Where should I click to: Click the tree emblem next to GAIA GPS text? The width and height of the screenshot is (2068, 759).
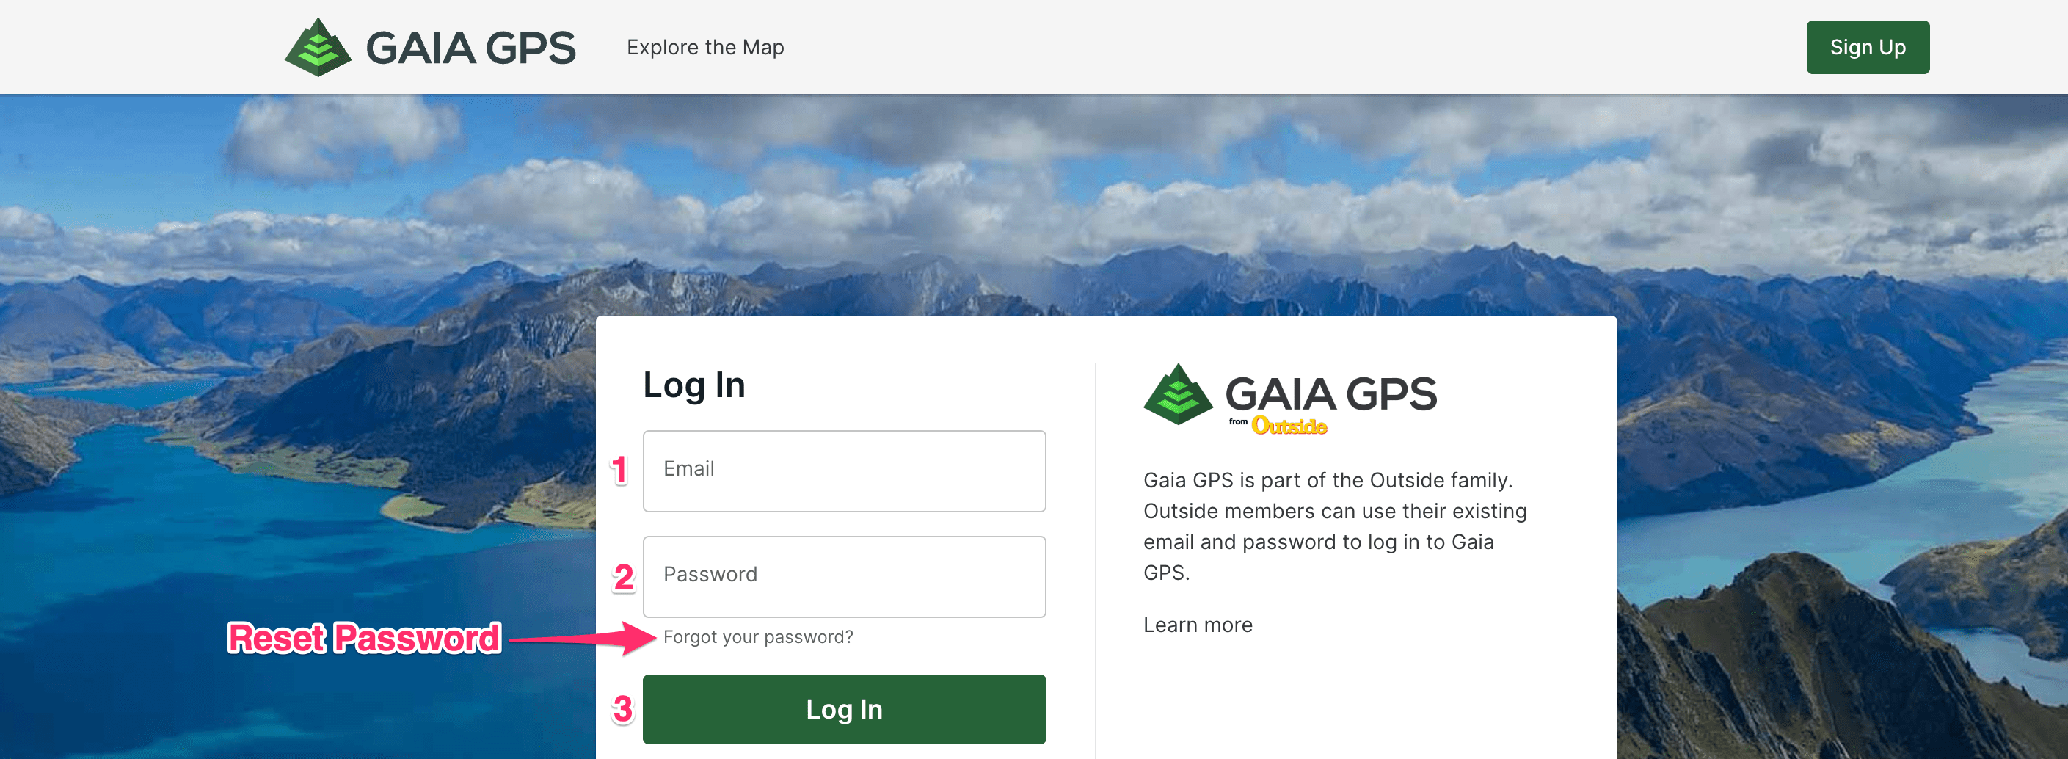click(x=319, y=46)
